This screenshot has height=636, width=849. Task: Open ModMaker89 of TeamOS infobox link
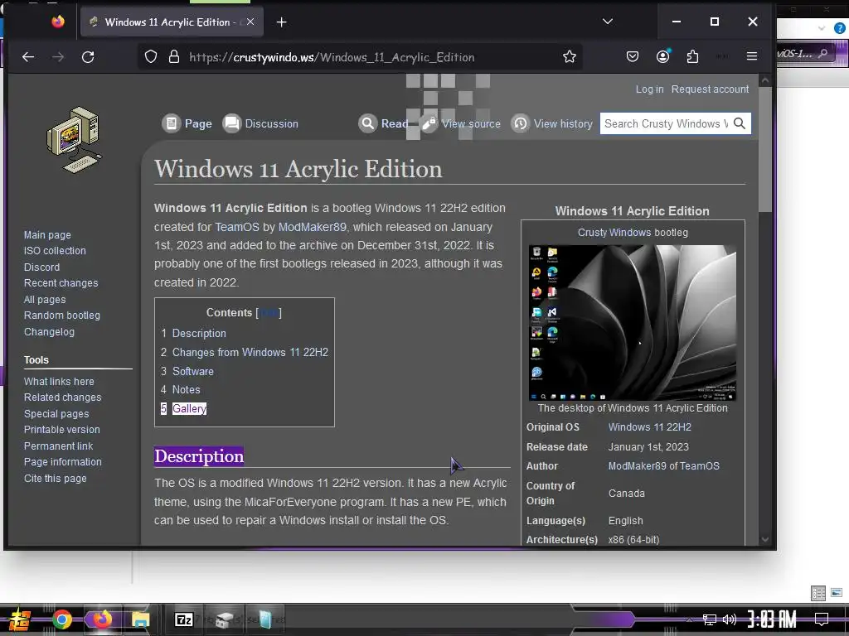[663, 466]
